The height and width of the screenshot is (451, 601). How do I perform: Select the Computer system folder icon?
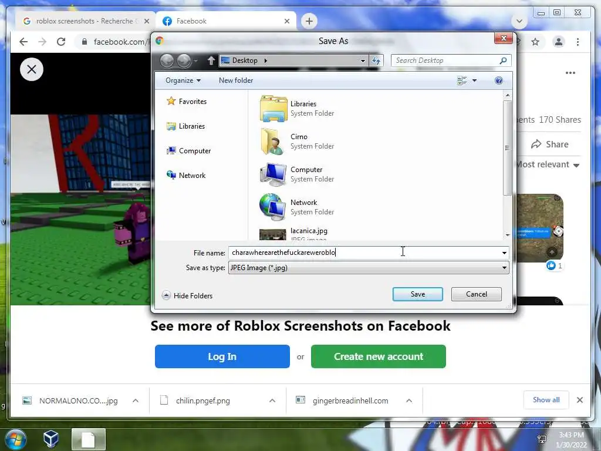pyautogui.click(x=273, y=174)
